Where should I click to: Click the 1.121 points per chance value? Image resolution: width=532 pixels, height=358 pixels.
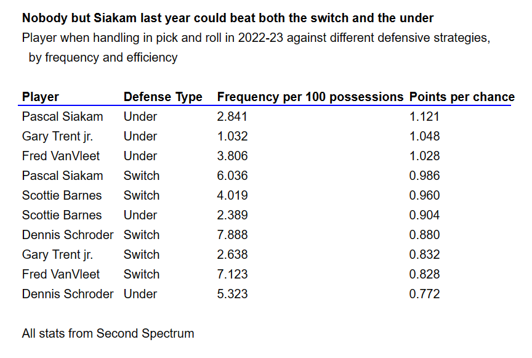[x=424, y=116]
